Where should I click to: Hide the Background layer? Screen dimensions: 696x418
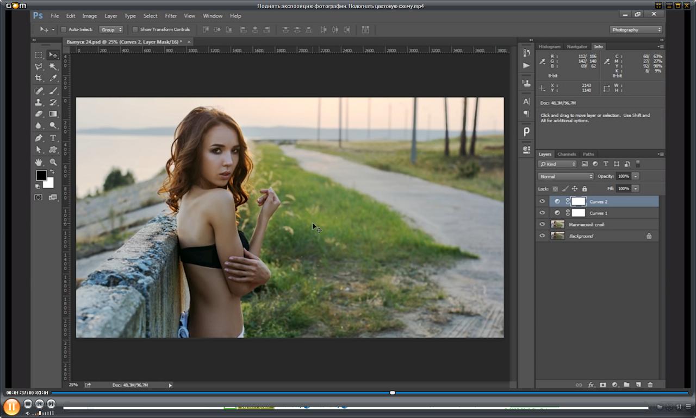click(x=542, y=236)
